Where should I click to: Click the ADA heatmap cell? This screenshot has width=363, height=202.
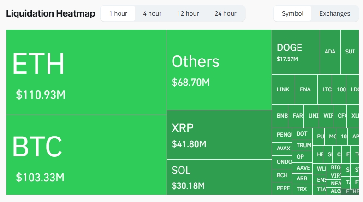(330, 52)
